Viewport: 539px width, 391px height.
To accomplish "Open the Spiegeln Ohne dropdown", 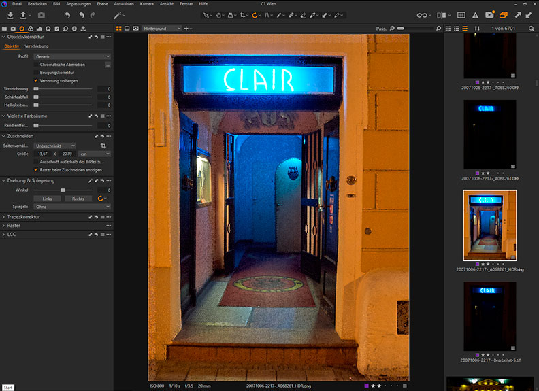I will tap(72, 207).
